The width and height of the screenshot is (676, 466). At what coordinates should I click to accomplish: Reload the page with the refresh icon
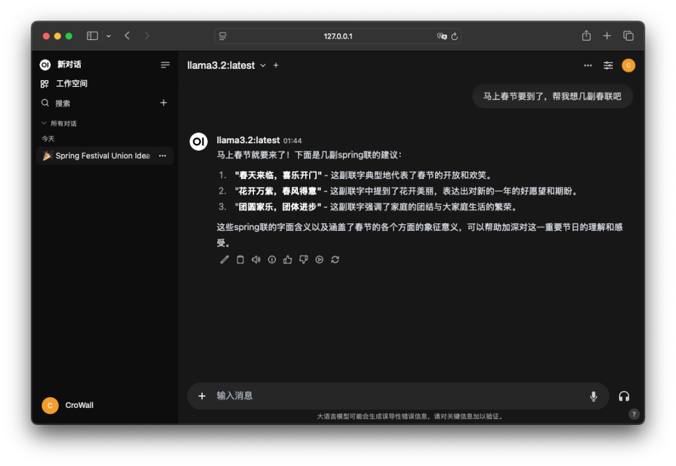point(454,37)
